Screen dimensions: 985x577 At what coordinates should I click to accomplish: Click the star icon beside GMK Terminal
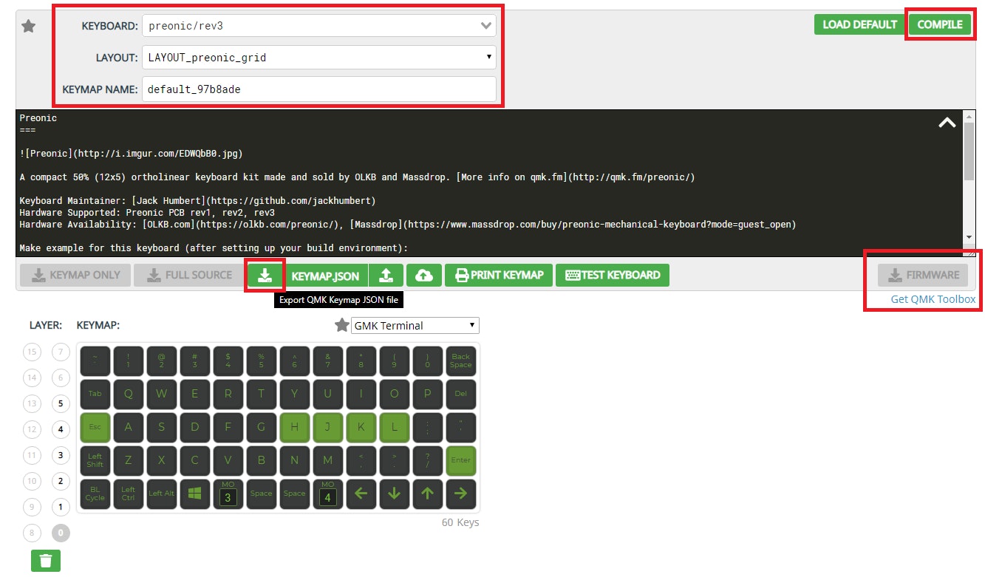(x=341, y=325)
